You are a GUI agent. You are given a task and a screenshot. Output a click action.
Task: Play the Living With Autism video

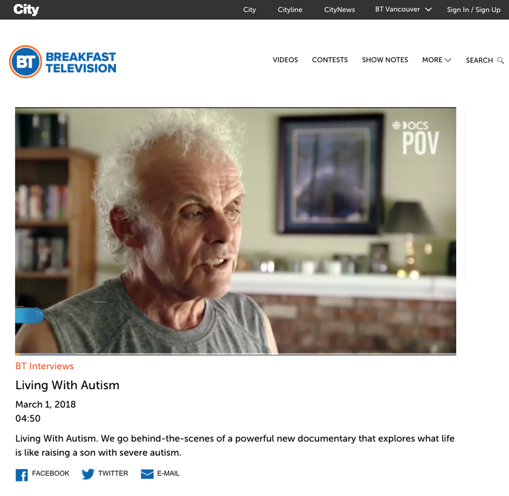[235, 230]
